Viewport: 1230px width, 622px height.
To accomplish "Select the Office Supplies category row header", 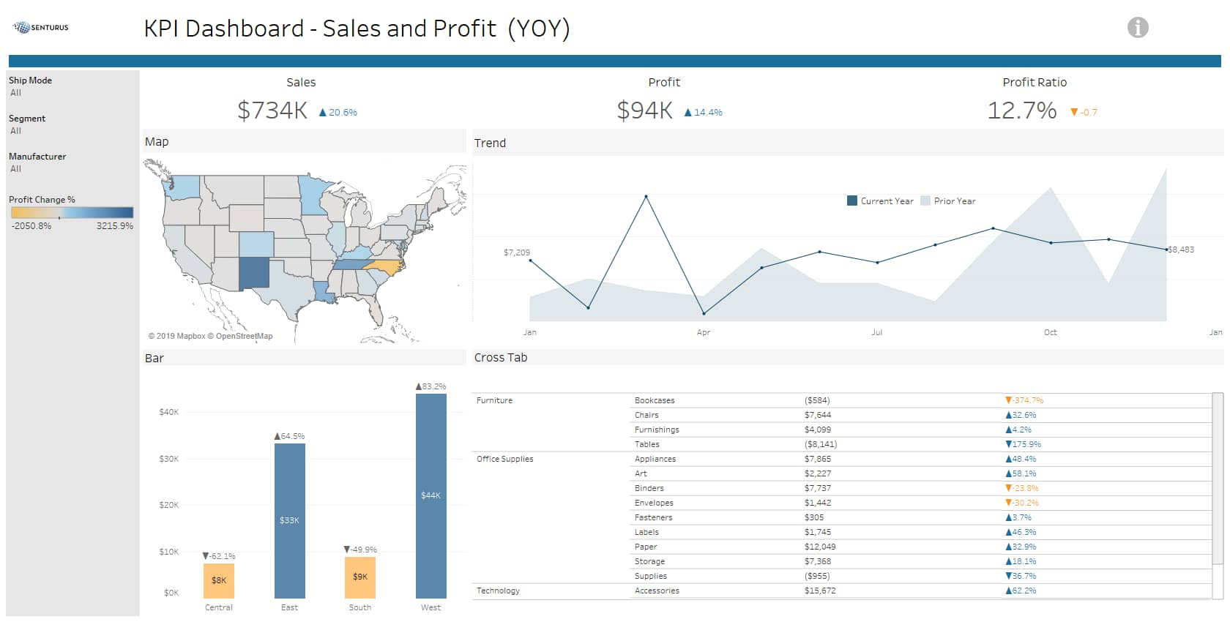I will [504, 459].
